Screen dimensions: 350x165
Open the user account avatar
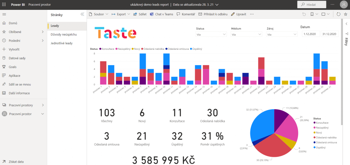tap(343, 4)
